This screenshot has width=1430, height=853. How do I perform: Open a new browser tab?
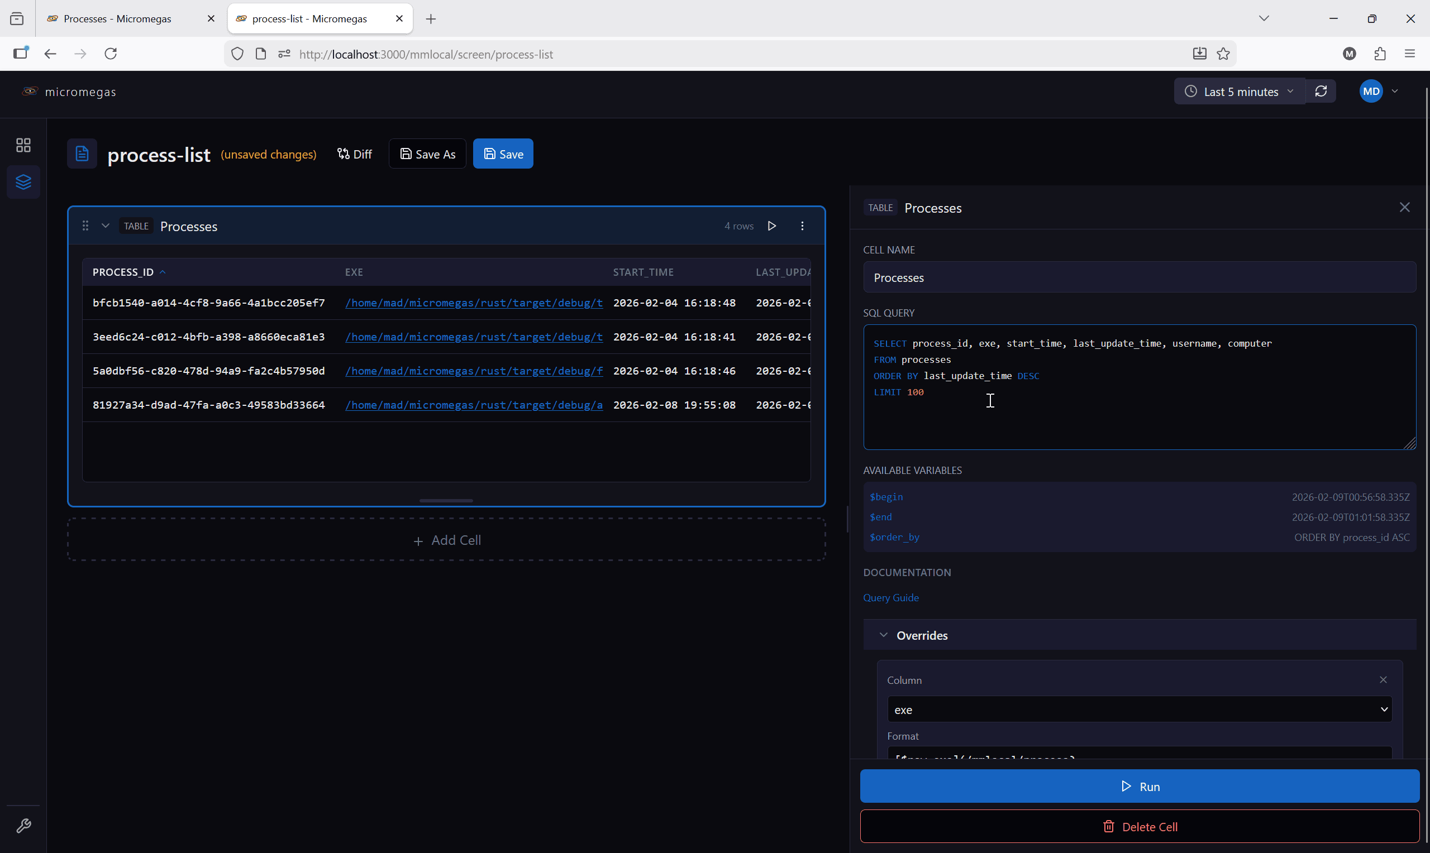[431, 19]
